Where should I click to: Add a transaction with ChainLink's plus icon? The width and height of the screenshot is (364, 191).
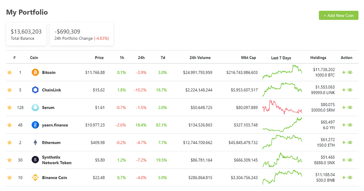coord(344,90)
